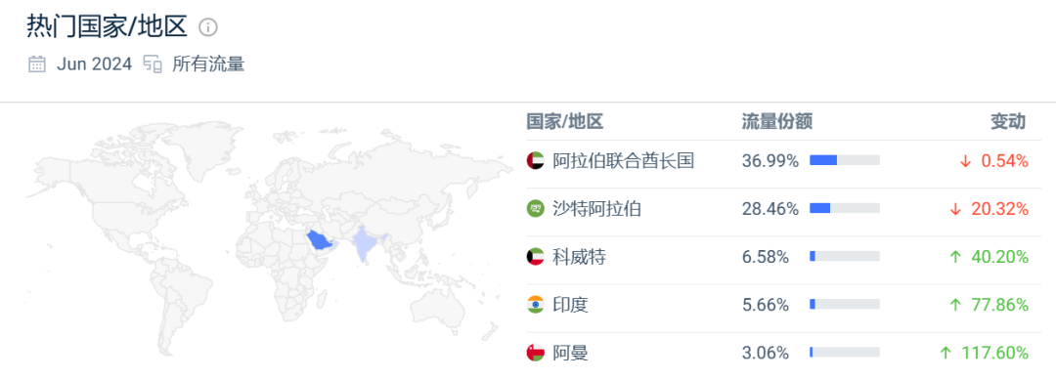The height and width of the screenshot is (379, 1056).
Task: Open the 沙特阿拉伯 country link
Action: pos(596,209)
